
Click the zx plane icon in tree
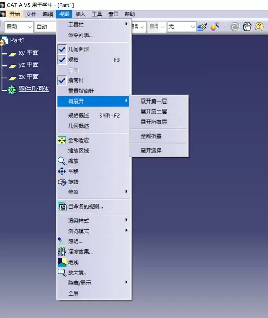coord(13,78)
